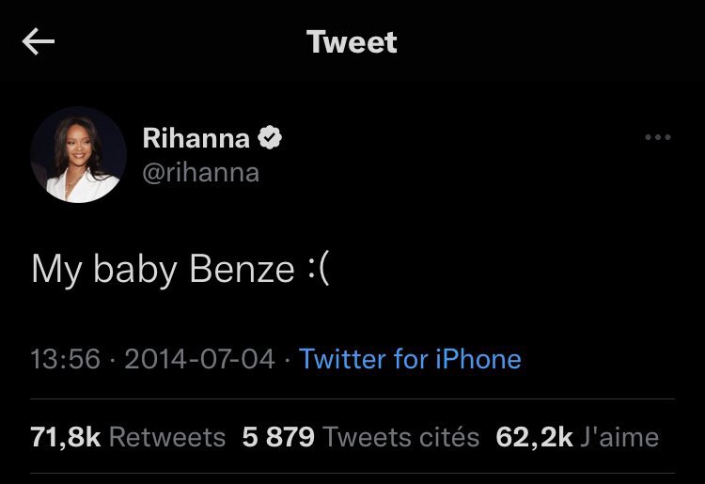Click the 13:56 timestamp
This screenshot has height=484, width=705.
(x=65, y=359)
